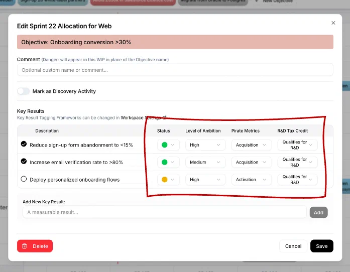Click Increase email verification rate description text

(76, 162)
